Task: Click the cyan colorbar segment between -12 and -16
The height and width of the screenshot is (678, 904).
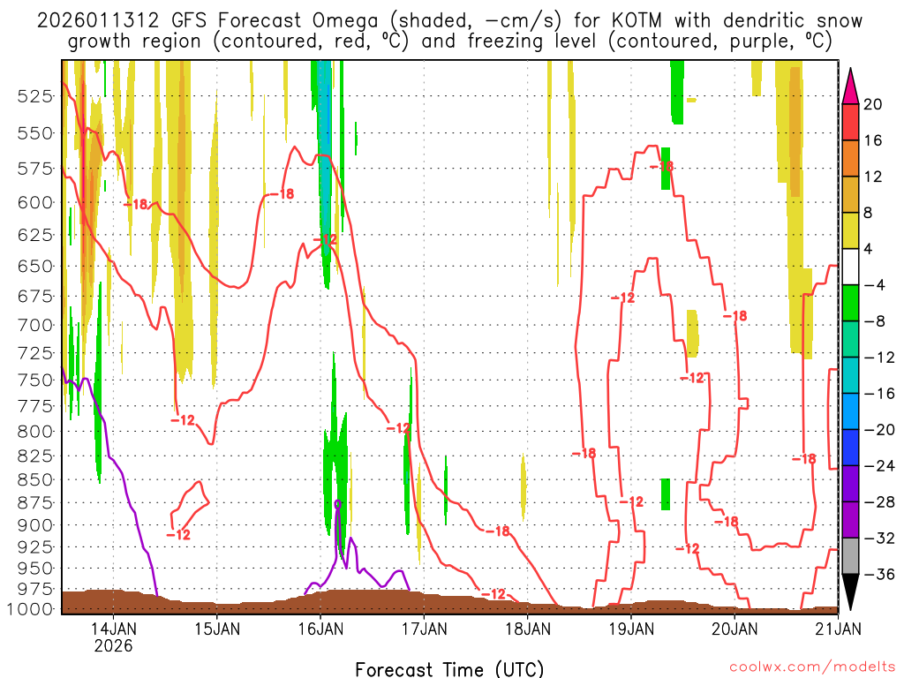Action: tap(850, 374)
